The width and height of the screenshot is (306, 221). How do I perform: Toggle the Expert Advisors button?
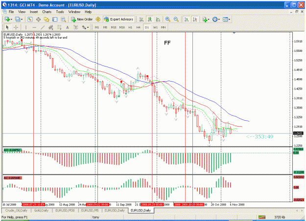coord(118,19)
